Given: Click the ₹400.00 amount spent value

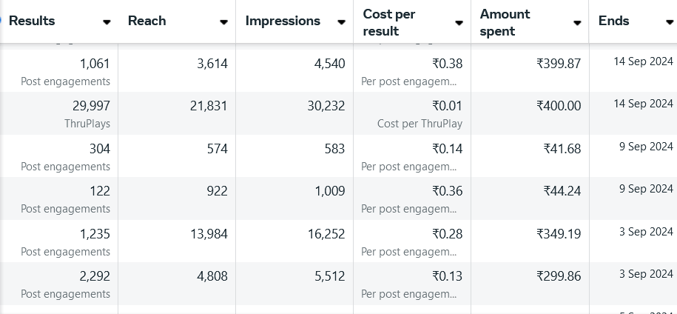Looking at the screenshot, I should (559, 107).
